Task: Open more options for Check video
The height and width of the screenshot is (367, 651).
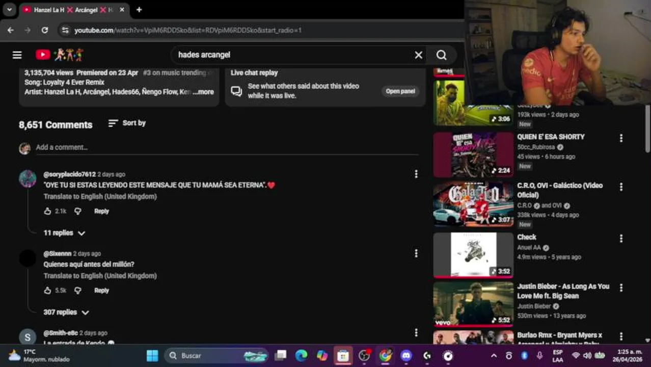Action: [621, 239]
